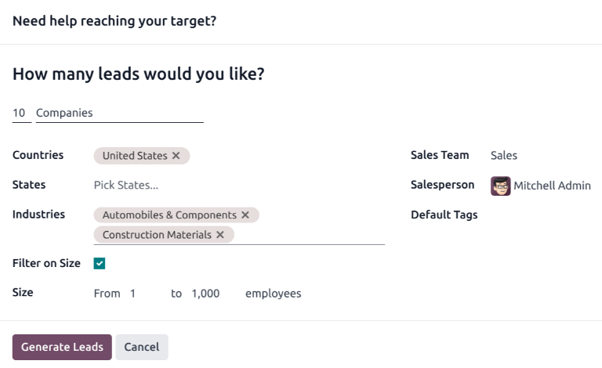
Task: Click the Automobiles & Components tag label
Action: coord(169,215)
